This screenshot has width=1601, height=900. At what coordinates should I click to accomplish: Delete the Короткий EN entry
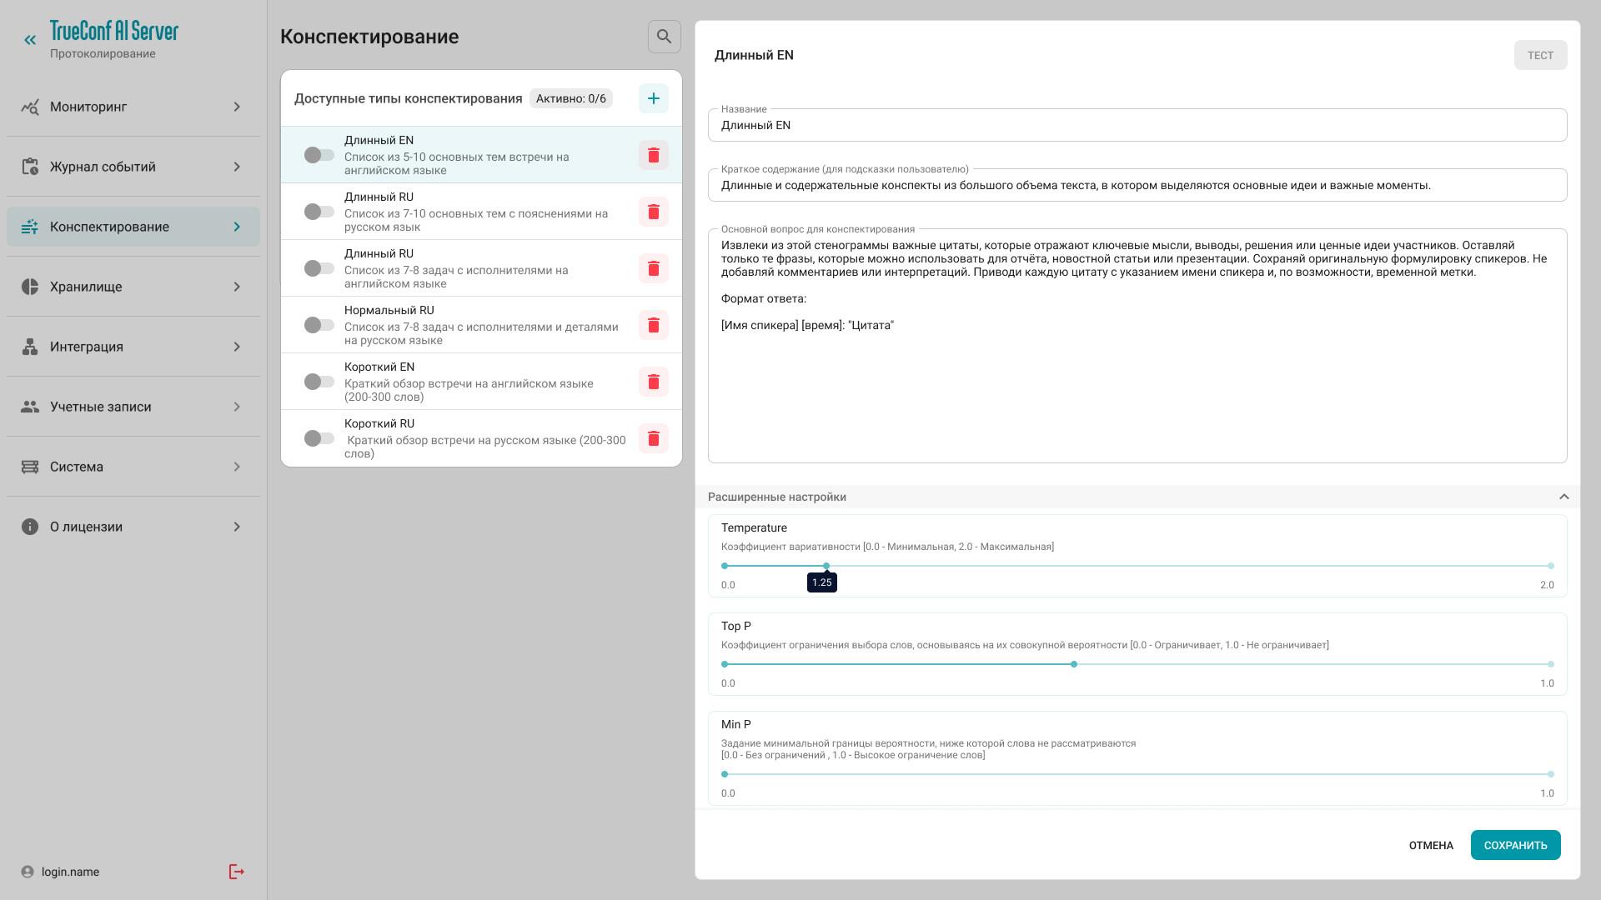pos(653,382)
